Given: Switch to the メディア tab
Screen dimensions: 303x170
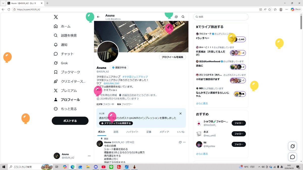Looking at the screenshot, I should pos(164,132).
